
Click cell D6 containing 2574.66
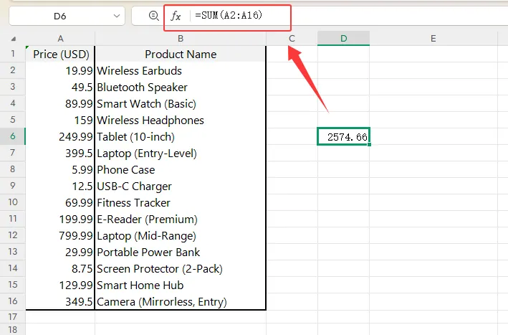(x=344, y=136)
